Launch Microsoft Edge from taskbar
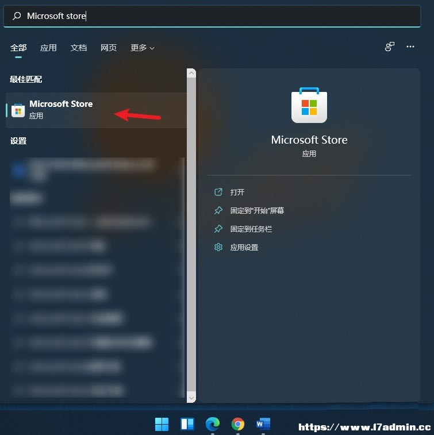Screen dimensions: 434x435 point(213,424)
